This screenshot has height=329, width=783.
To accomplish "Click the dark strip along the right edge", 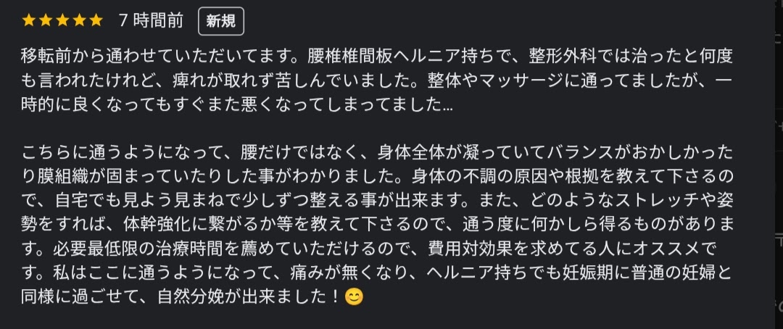I will 778,164.
